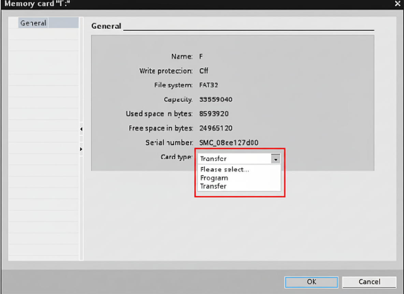Click the Name field value 'F'
Image resolution: width=404 pixels, height=294 pixels.
click(x=201, y=56)
